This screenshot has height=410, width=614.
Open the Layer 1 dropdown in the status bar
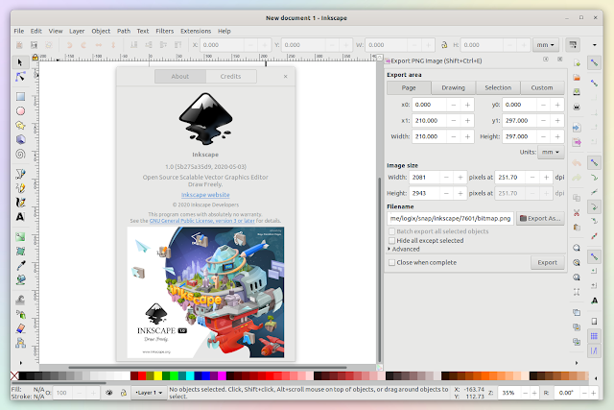pyautogui.click(x=149, y=393)
